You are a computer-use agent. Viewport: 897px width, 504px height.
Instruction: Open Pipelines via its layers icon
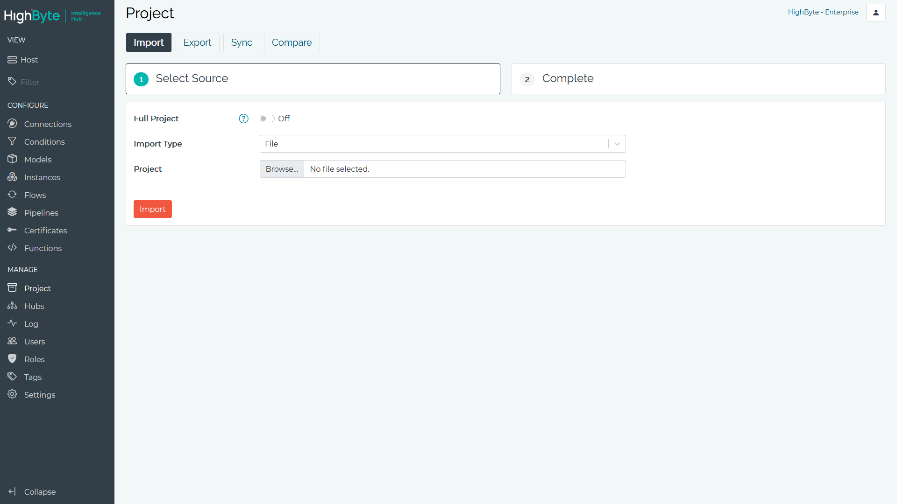[x=12, y=212]
